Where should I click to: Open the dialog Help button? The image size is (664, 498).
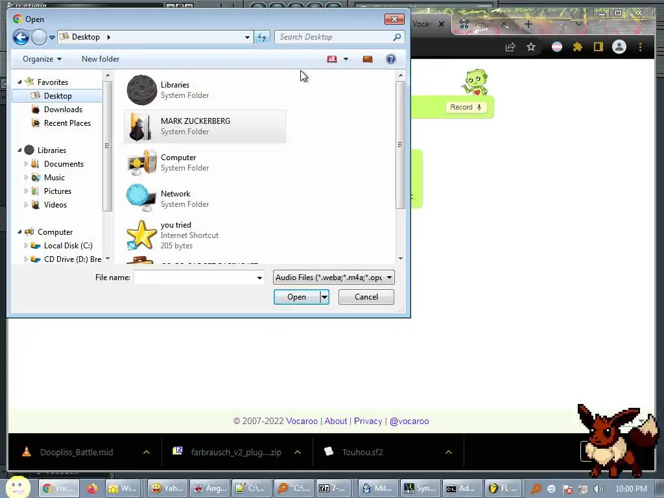pos(391,59)
